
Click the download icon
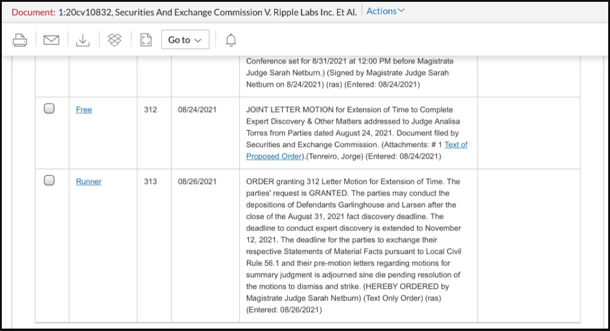(83, 40)
